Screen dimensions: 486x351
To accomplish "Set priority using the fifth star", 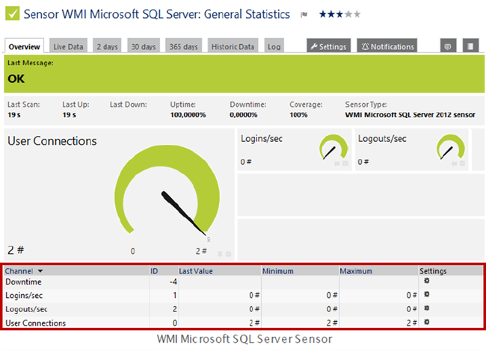I will click(356, 14).
